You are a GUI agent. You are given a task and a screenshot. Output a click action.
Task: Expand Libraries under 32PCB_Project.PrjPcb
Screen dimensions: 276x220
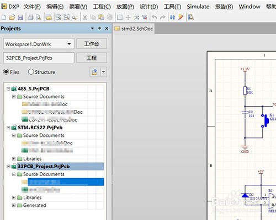(x=14, y=197)
